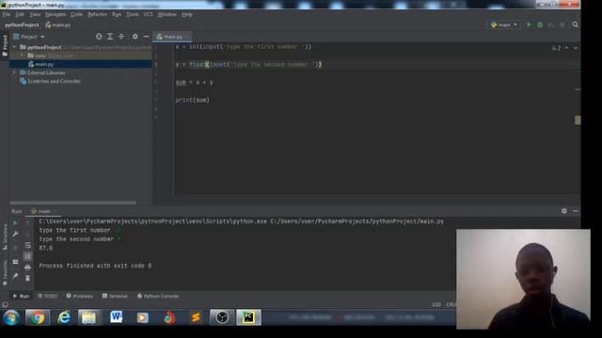Image resolution: width=602 pixels, height=338 pixels.
Task: Select main.py in the project tree
Action: pyautogui.click(x=44, y=64)
